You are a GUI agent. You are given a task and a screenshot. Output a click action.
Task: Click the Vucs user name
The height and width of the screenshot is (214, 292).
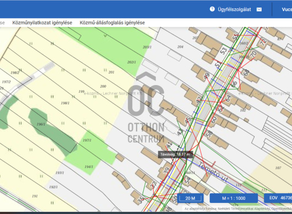coord(287,9)
